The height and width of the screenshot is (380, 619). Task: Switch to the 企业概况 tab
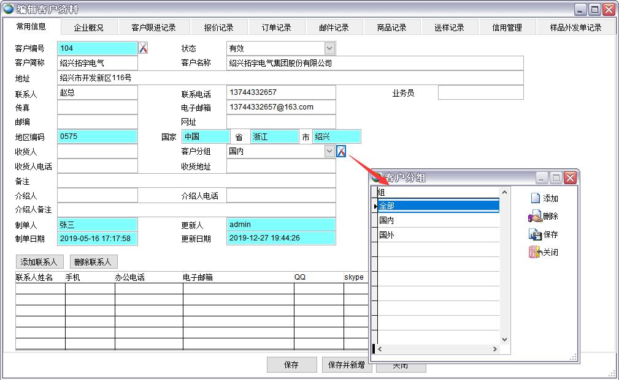[88, 28]
